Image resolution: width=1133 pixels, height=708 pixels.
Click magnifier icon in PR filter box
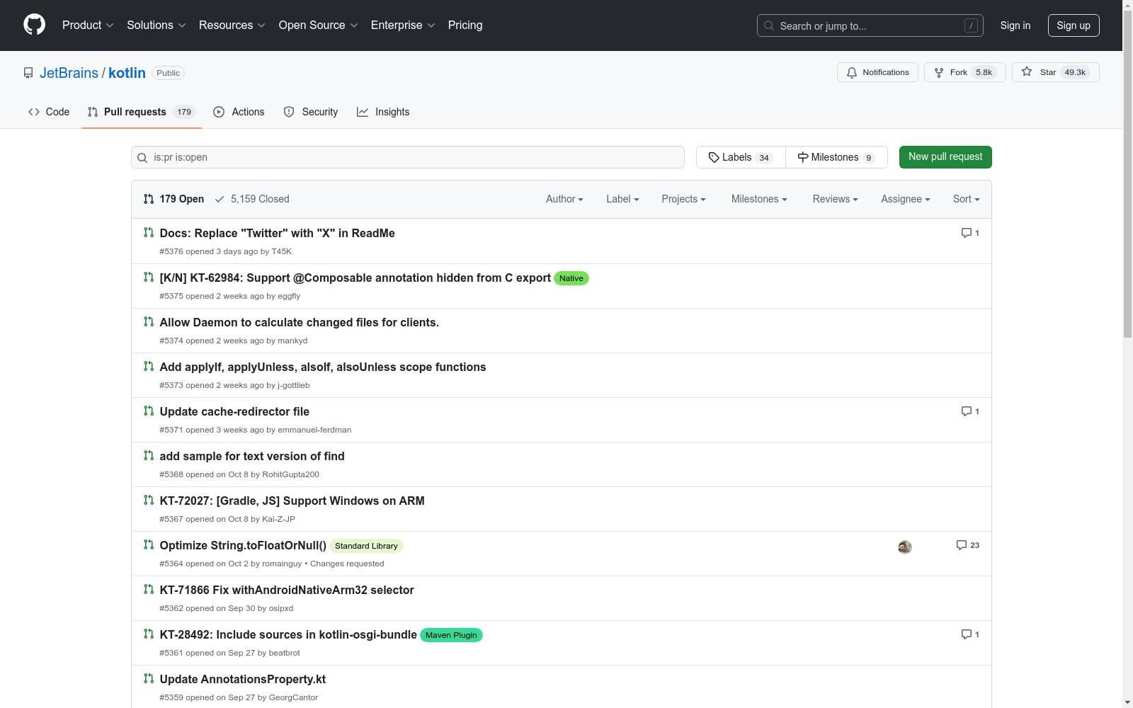[142, 157]
